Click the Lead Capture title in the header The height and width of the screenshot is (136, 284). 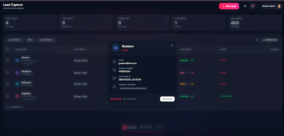click(13, 5)
